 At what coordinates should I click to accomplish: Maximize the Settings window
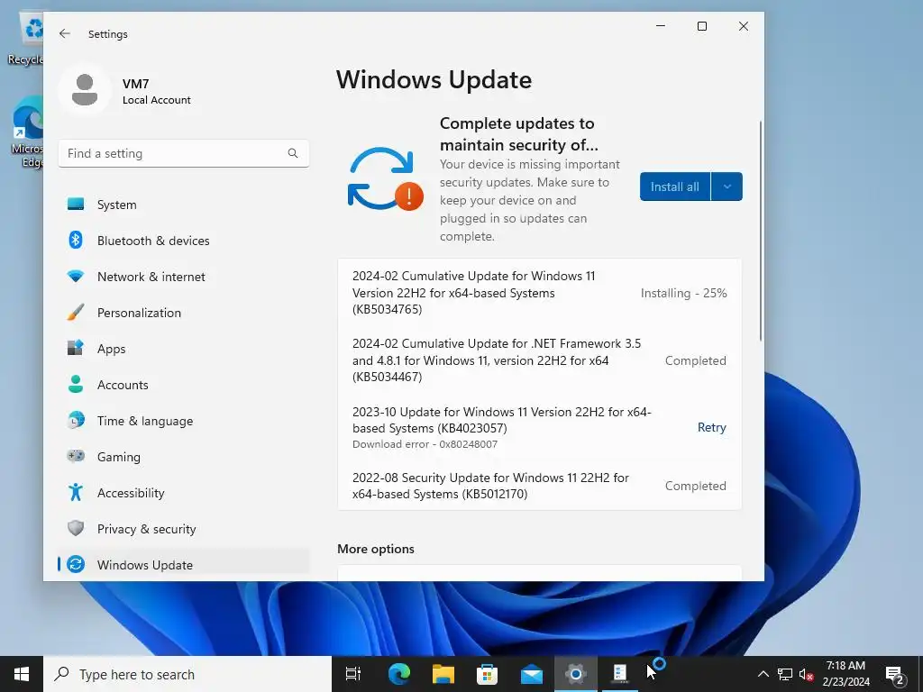pos(701,26)
